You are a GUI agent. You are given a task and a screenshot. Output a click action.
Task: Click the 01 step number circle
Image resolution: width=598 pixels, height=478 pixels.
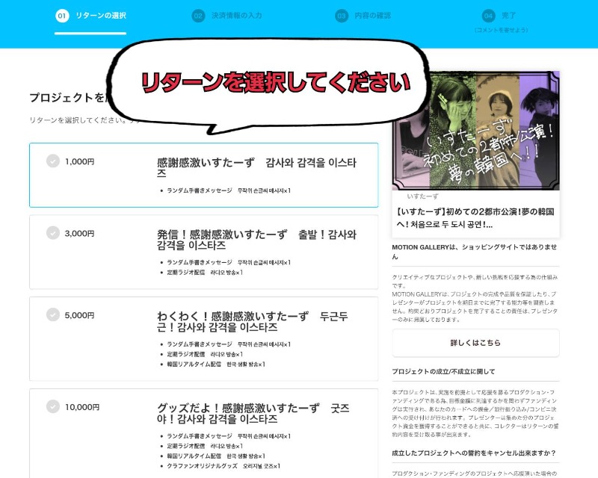click(x=62, y=16)
